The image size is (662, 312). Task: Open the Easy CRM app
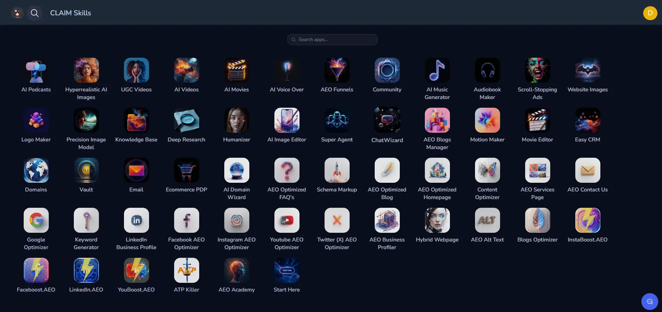587,120
